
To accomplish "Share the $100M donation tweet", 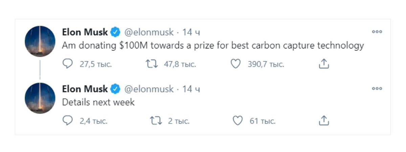I will 324,64.
